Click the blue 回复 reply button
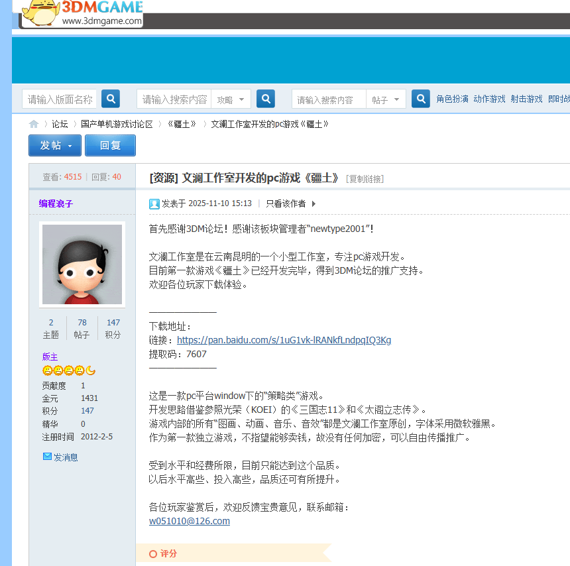Image resolution: width=570 pixels, height=566 pixels. [x=110, y=145]
